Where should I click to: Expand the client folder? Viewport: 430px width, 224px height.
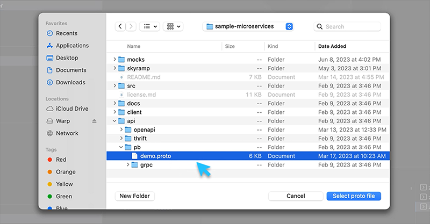pyautogui.click(x=114, y=112)
